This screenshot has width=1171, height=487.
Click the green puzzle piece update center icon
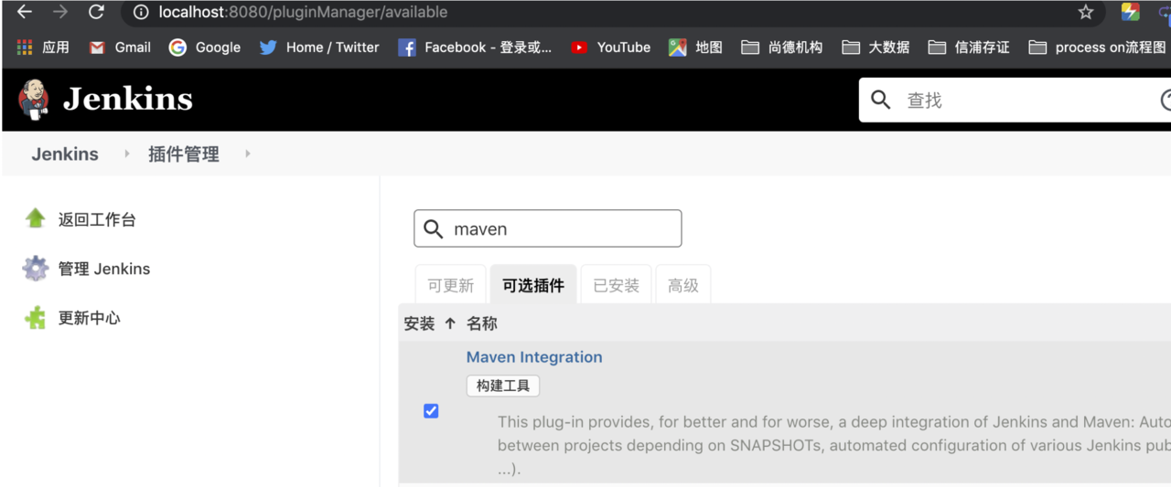click(x=35, y=318)
